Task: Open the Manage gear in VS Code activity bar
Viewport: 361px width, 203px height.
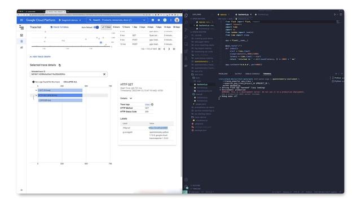Action: (186, 187)
